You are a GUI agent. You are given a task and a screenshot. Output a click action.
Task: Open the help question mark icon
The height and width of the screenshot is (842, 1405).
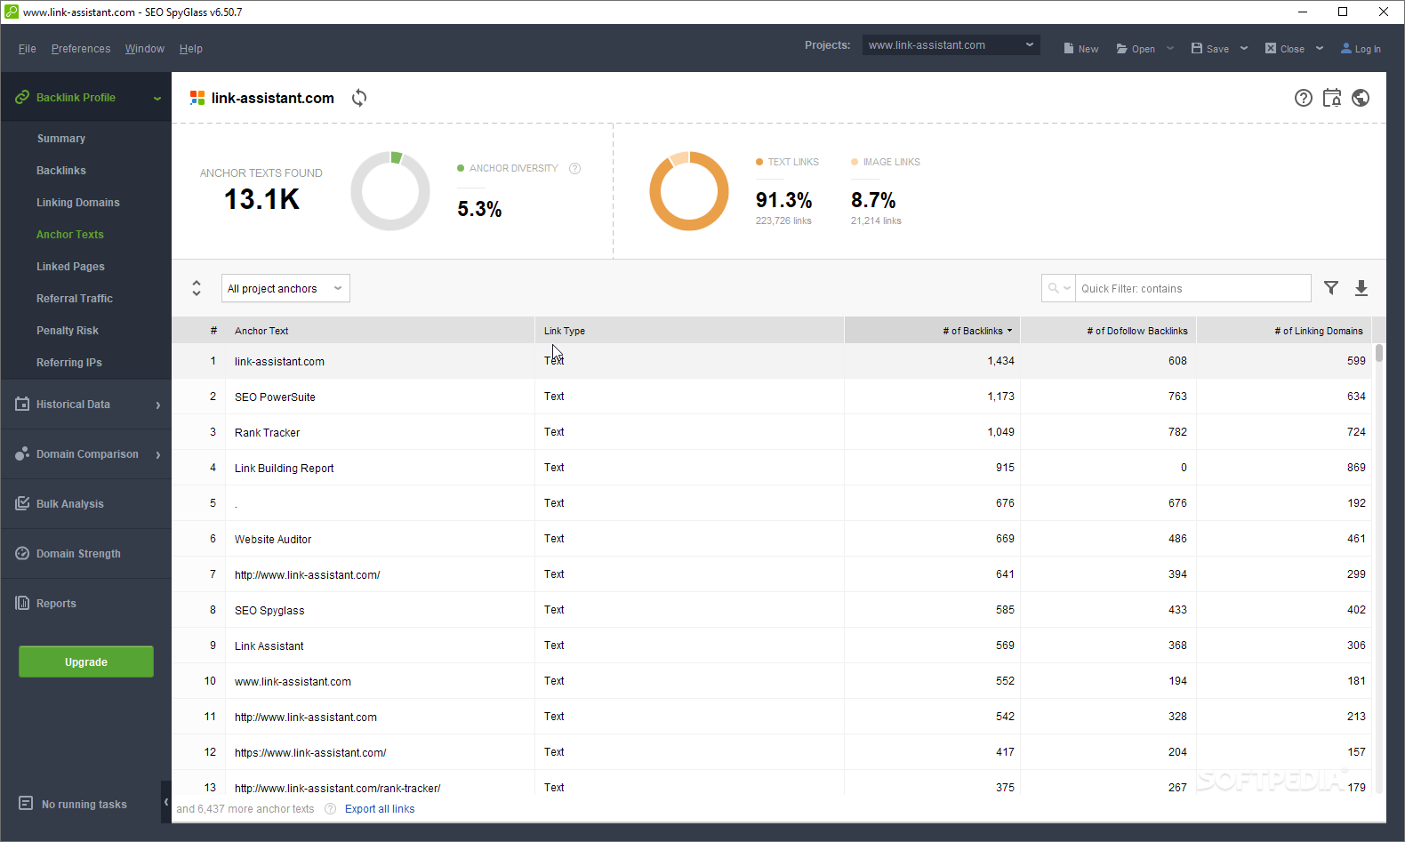click(1304, 98)
